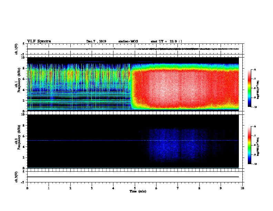The height and width of the screenshot is (211, 273).
Task: Click the time axis tick label "5"
Action: (x=135, y=188)
